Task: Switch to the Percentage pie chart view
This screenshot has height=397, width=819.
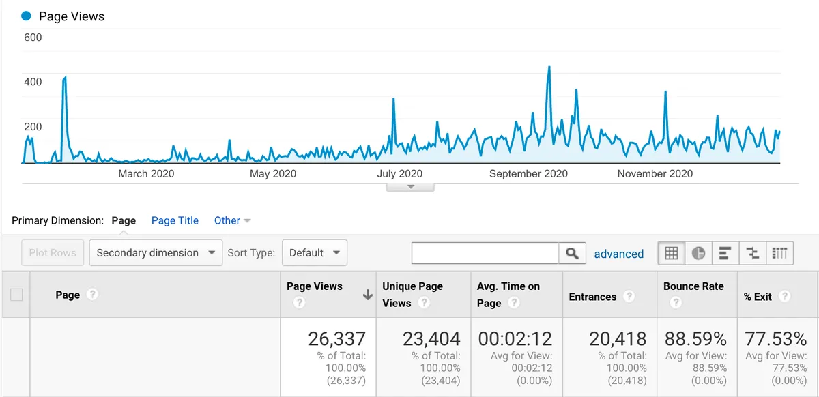Action: [x=698, y=253]
